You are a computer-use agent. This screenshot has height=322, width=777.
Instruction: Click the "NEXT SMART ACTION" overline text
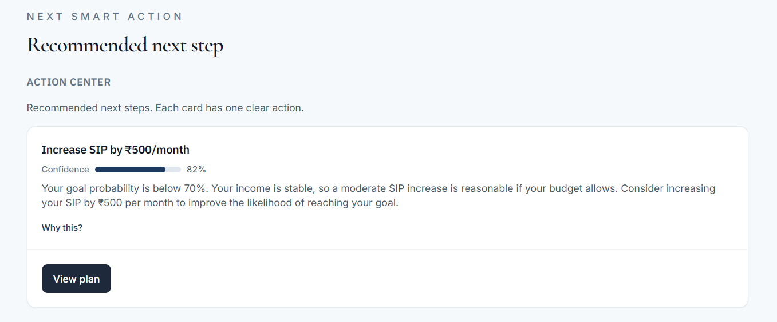pyautogui.click(x=104, y=17)
